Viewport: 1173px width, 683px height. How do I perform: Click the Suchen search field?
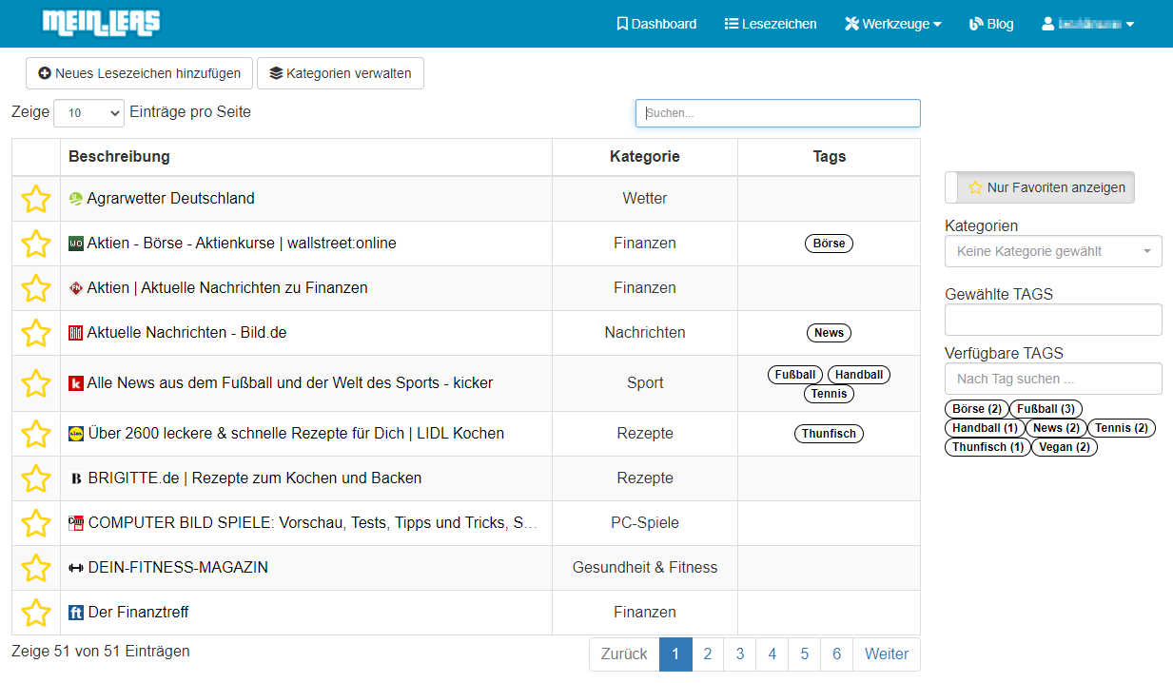(777, 113)
